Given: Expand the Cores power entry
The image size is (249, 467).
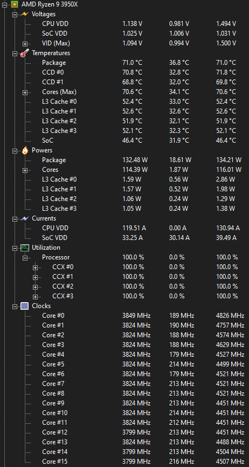Looking at the screenshot, I should click(x=25, y=170).
